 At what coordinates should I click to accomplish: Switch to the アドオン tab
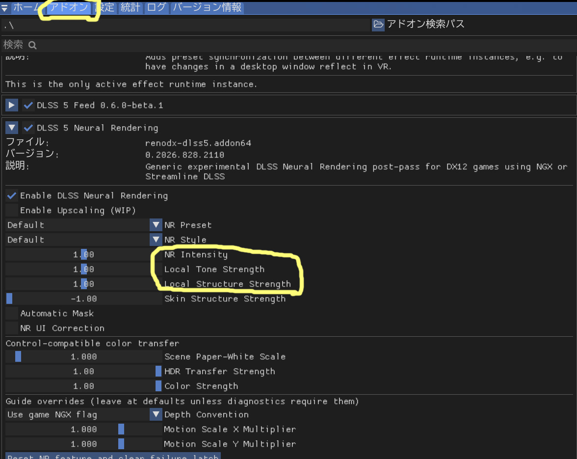69,7
